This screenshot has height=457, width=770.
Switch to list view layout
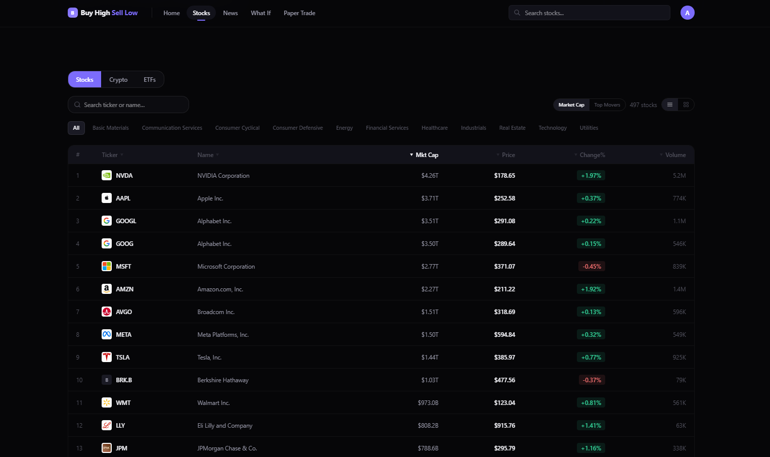click(x=670, y=105)
